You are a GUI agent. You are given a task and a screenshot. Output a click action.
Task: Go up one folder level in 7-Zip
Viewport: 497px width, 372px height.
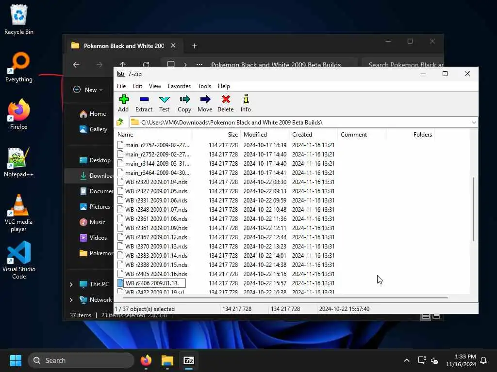(x=120, y=122)
